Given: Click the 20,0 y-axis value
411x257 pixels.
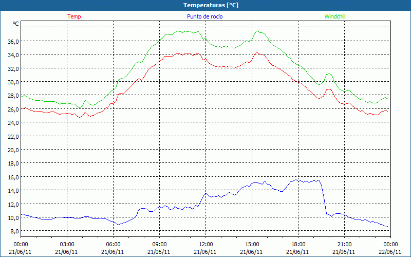Looking at the screenshot, I should tap(13, 150).
